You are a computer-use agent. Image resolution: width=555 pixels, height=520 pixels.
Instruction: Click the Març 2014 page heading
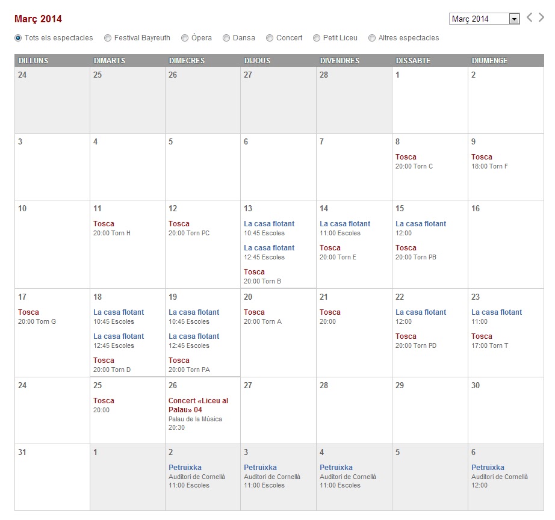pos(39,19)
